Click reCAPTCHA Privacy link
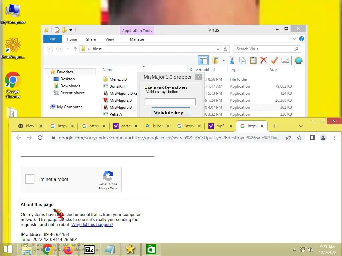The height and width of the screenshot is (256, 342). pos(103,189)
